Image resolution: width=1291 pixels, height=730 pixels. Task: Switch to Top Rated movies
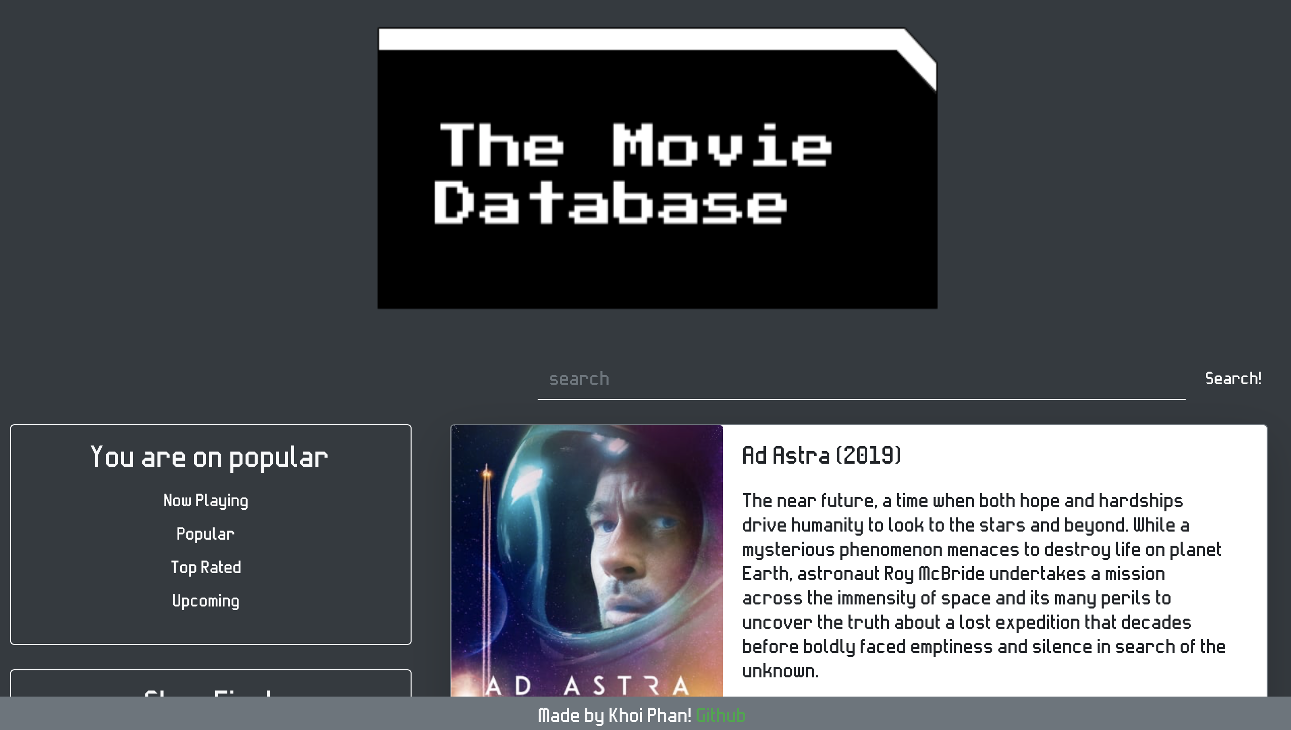tap(206, 567)
